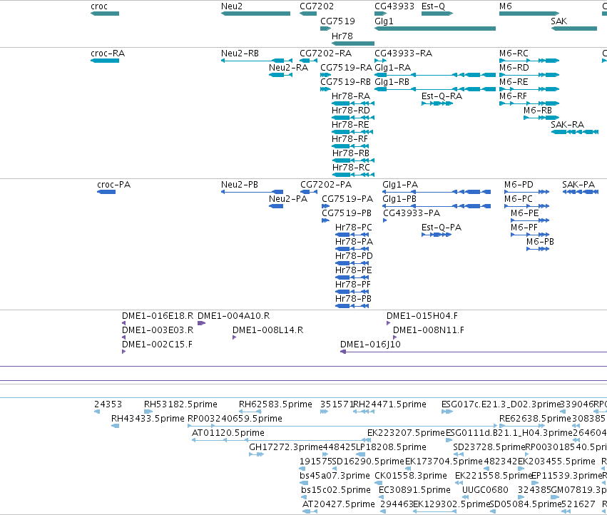
Task: Select the Est-Q-RA transcript label
Action: click(442, 96)
